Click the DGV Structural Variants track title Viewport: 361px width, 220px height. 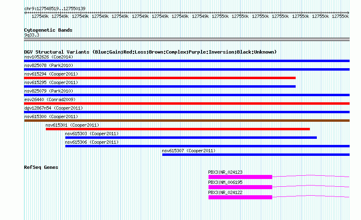click(150, 52)
